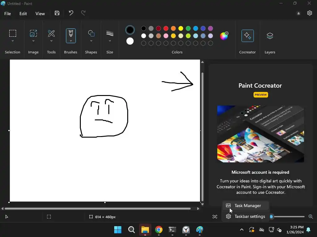Click the horizontal canvas scrollbar

pos(98,209)
